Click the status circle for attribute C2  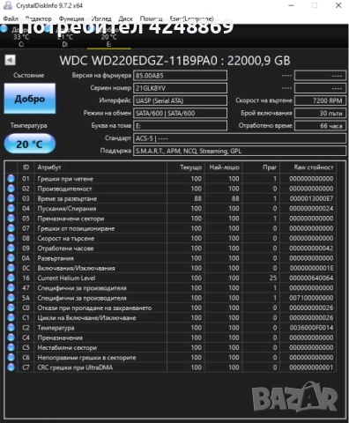point(11,328)
